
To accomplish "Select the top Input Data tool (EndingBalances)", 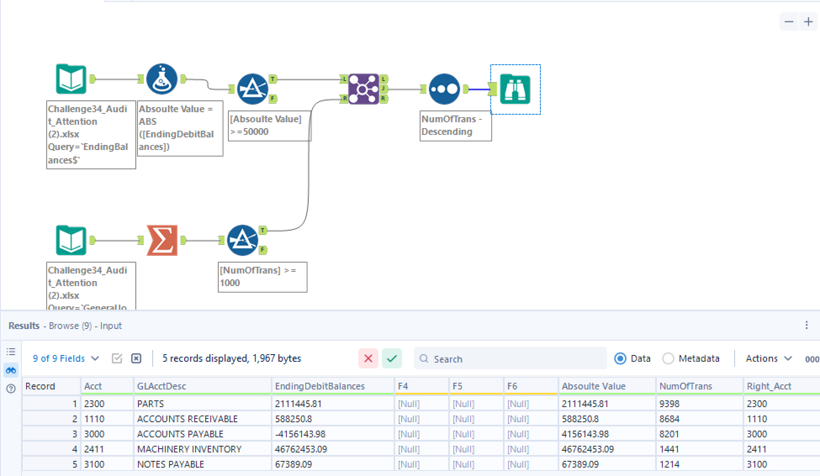I will click(x=71, y=79).
